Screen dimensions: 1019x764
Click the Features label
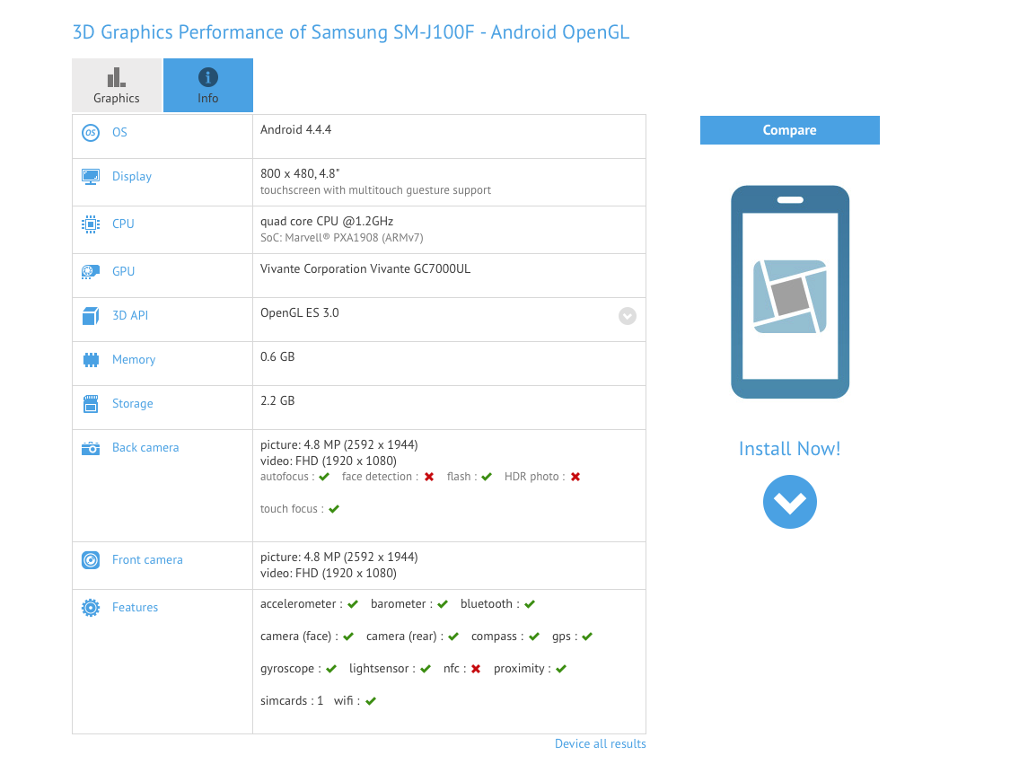(136, 608)
